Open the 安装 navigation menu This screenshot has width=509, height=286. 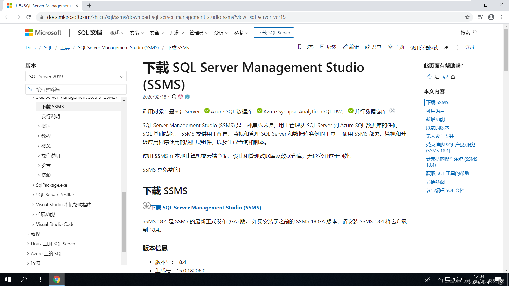137,33
